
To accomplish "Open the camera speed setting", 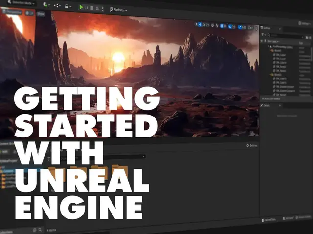I will click(250, 28).
